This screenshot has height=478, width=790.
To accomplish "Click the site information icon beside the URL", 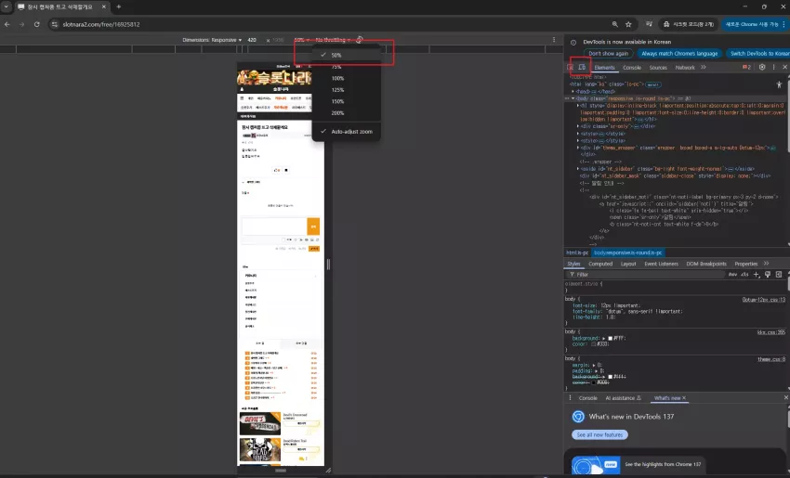I will pos(55,24).
